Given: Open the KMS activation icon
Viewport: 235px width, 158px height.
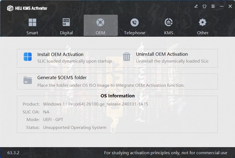Looking at the screenshot, I should click(x=168, y=22).
